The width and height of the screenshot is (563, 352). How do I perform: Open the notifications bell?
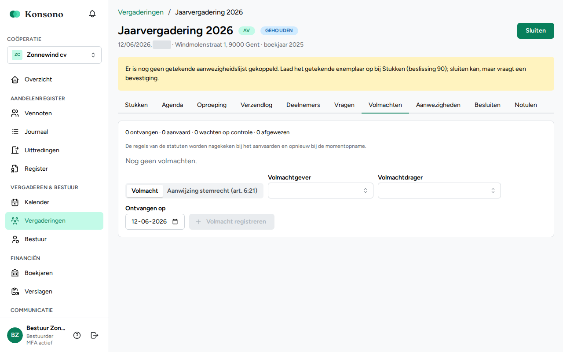point(92,14)
